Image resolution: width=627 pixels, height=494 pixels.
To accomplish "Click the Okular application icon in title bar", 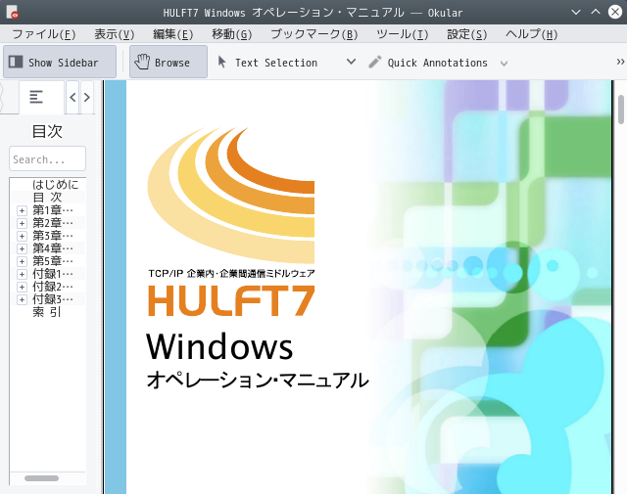I will pos(13,13).
